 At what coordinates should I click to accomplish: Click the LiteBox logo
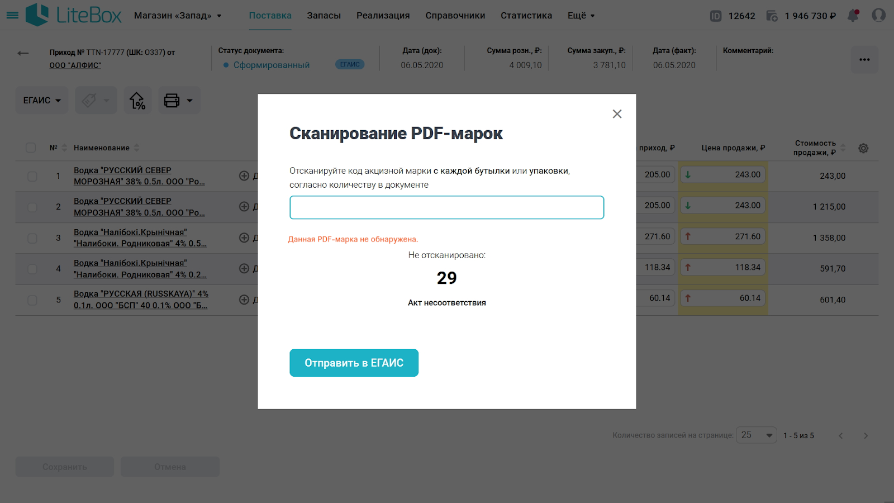(74, 15)
